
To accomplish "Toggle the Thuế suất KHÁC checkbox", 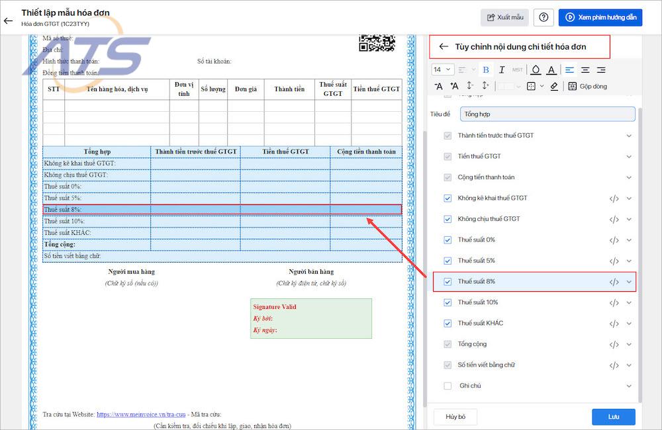I will (x=448, y=323).
